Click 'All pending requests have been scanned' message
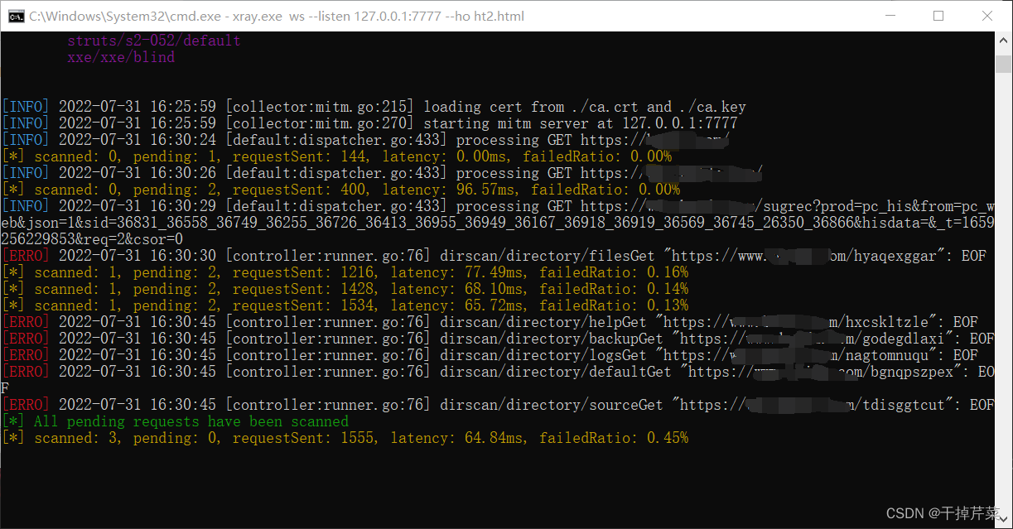1013x529 pixels. click(x=191, y=421)
